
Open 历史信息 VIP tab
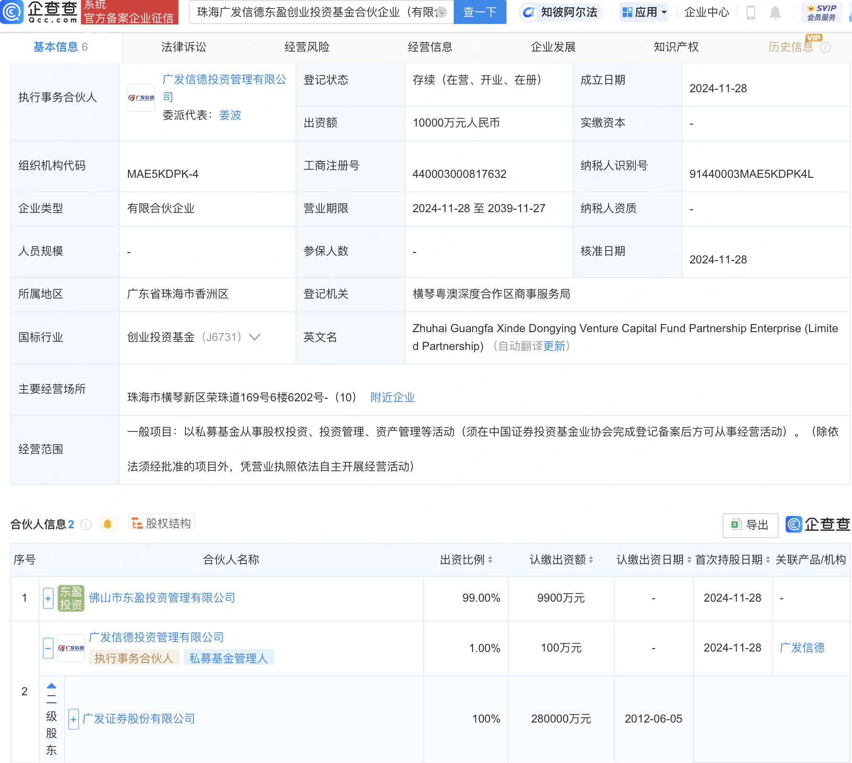pyautogui.click(x=791, y=47)
